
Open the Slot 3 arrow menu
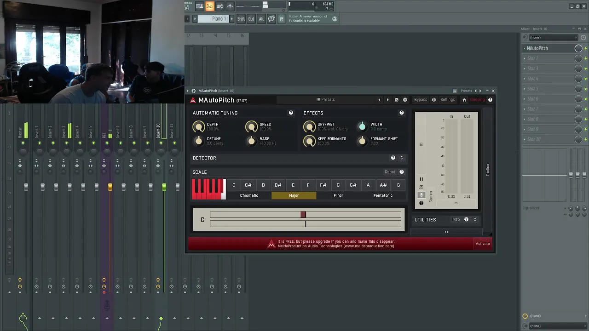pos(524,68)
